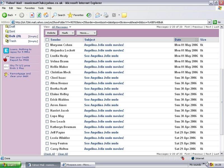Open the Help menu

(x=49, y=8)
